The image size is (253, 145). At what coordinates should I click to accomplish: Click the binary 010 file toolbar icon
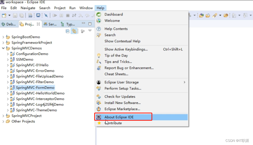click(x=30, y=15)
